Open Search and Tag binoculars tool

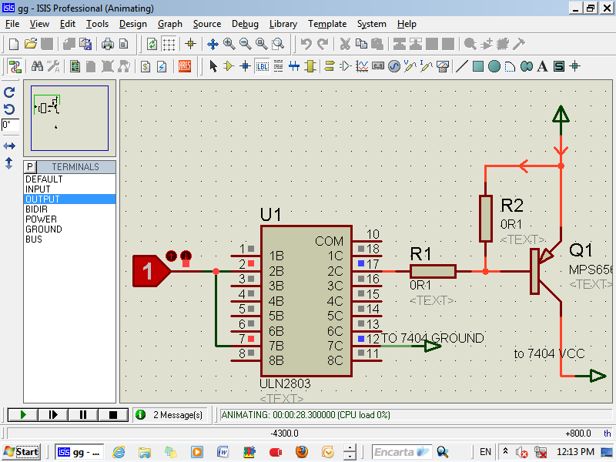click(x=37, y=66)
